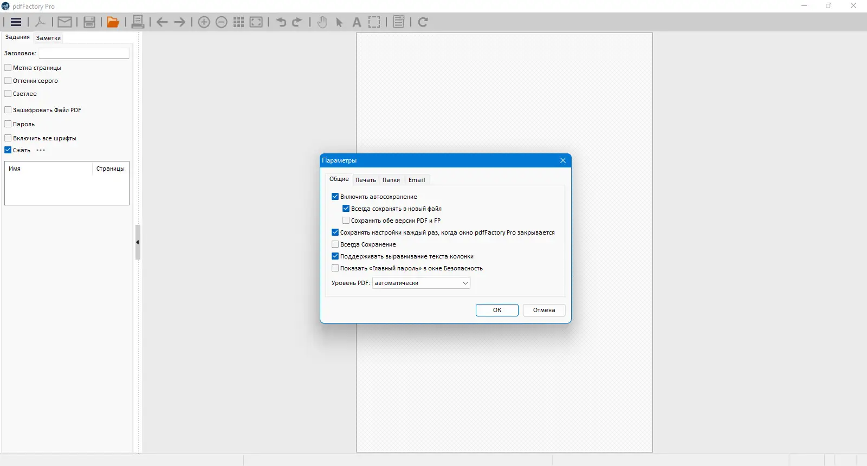Click the email envelope icon
Image resolution: width=867 pixels, height=466 pixels.
point(64,22)
